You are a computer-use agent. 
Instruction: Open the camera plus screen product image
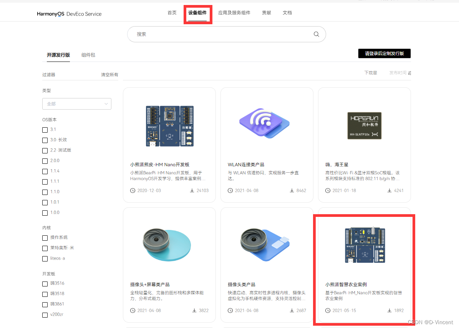click(x=167, y=245)
